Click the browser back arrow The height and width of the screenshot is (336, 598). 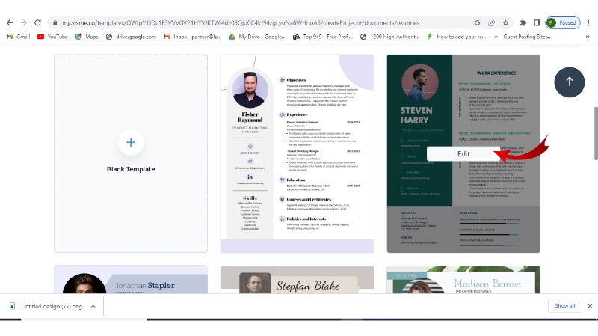[x=9, y=23]
